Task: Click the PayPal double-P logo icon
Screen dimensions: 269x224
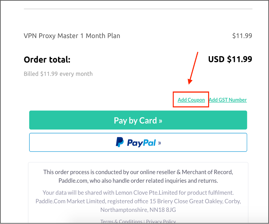Action: (x=120, y=142)
